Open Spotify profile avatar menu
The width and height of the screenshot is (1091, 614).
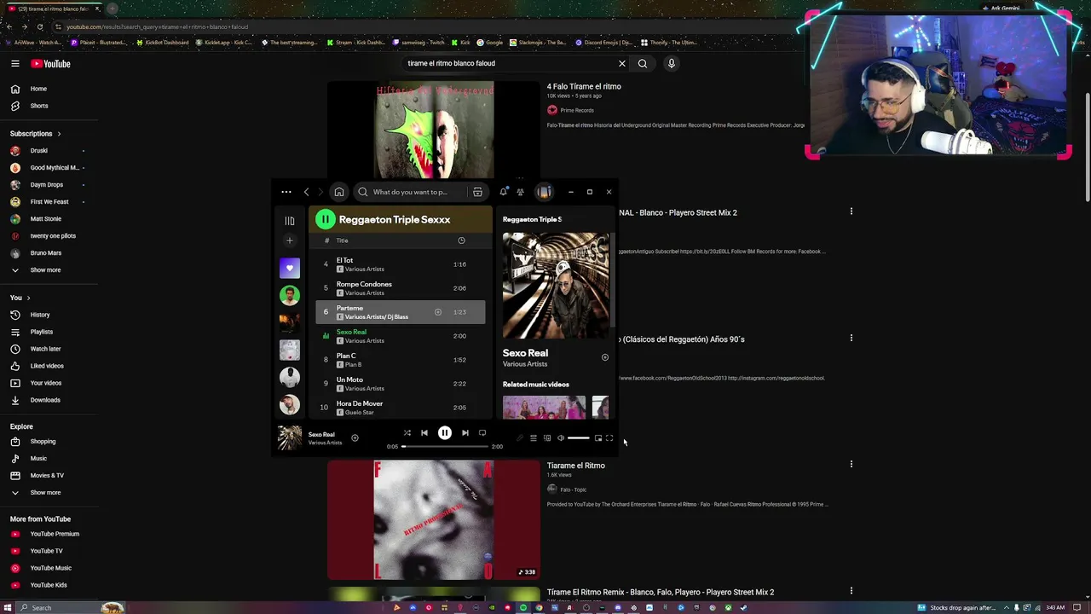click(544, 192)
